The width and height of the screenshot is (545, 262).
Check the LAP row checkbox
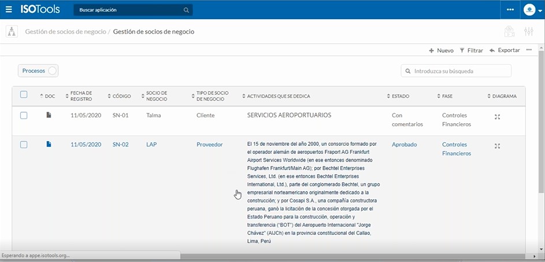point(24,145)
